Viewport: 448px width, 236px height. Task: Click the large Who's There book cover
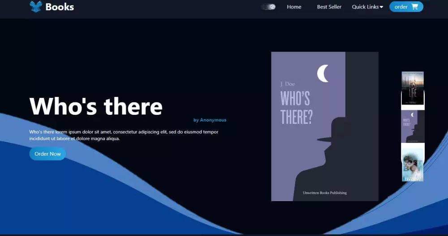[324, 126]
